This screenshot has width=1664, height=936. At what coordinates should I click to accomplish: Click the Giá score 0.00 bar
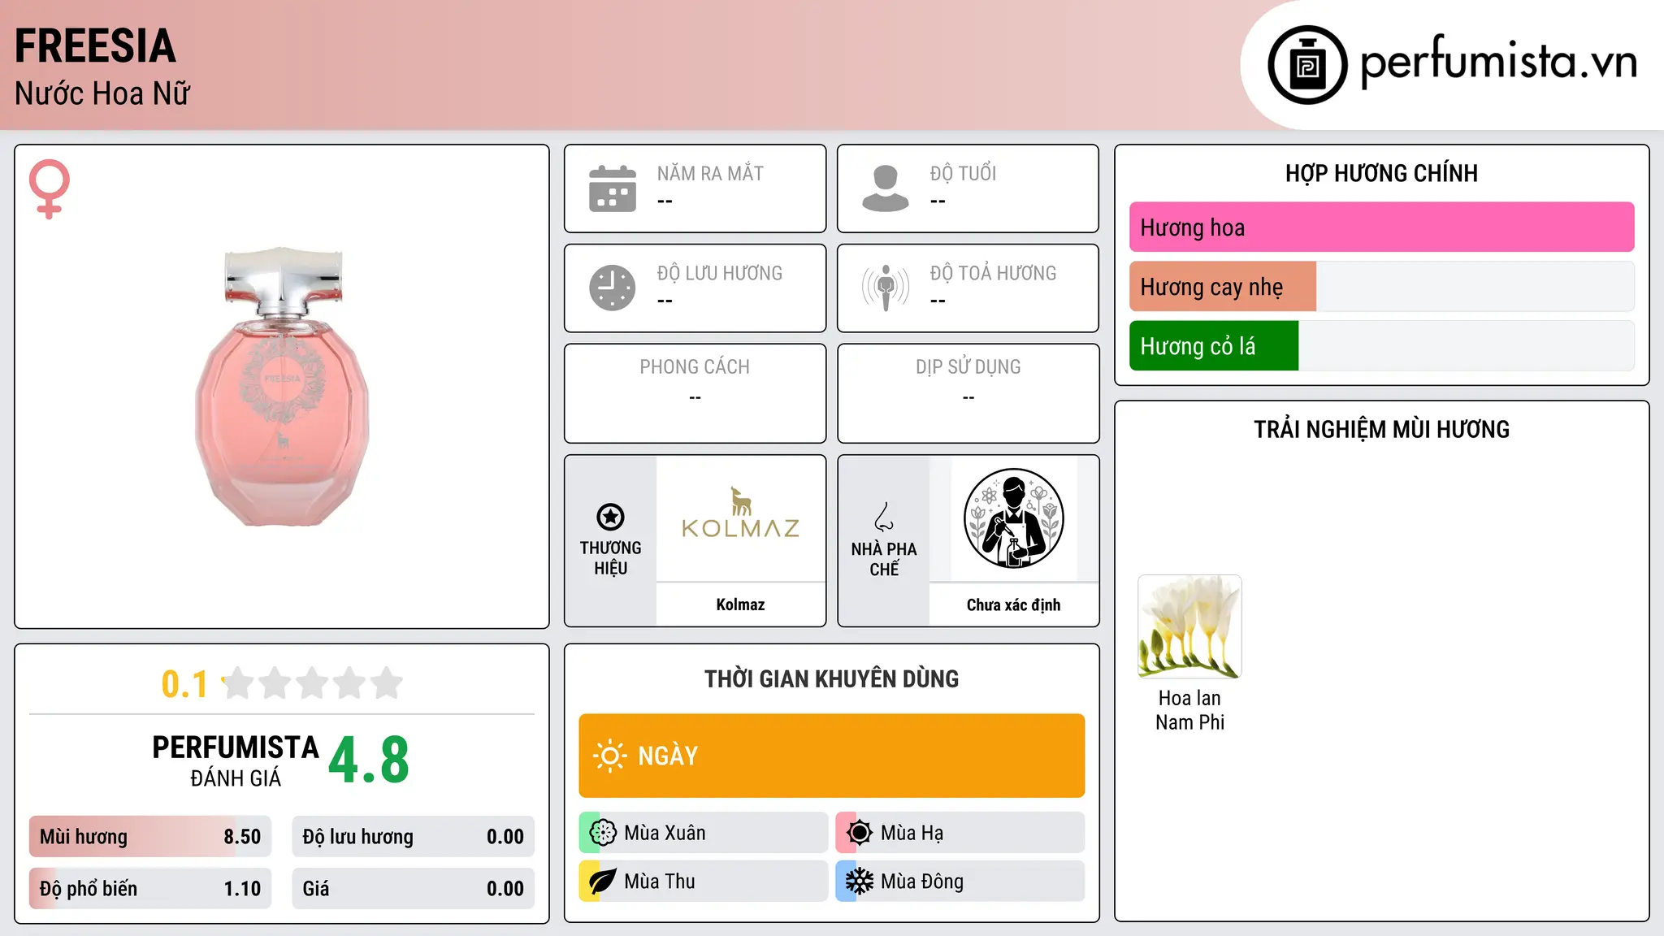[x=414, y=889]
